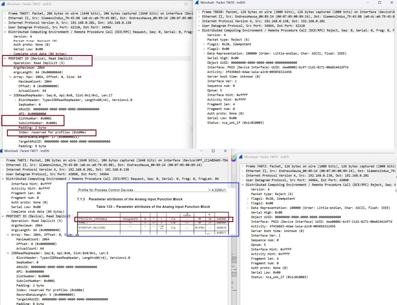
Task: Expand User Datagram Protocol row in Packet 78658
Action: coord(199,26)
